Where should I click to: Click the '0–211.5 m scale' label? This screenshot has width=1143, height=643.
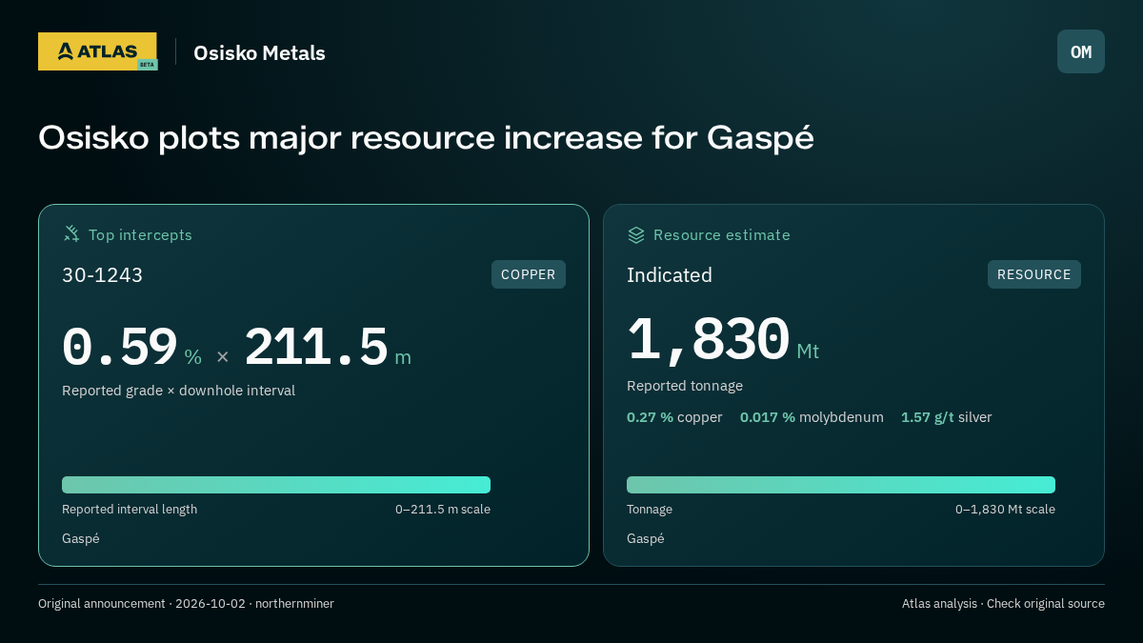coord(443,510)
